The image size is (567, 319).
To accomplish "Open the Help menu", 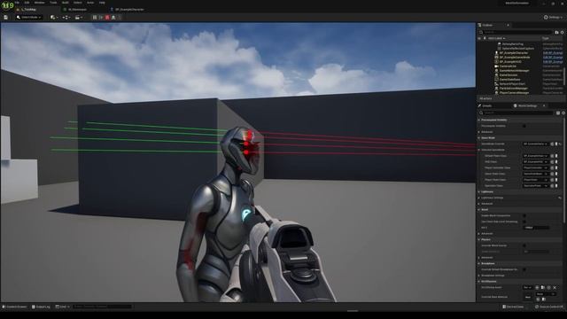I will click(102, 3).
